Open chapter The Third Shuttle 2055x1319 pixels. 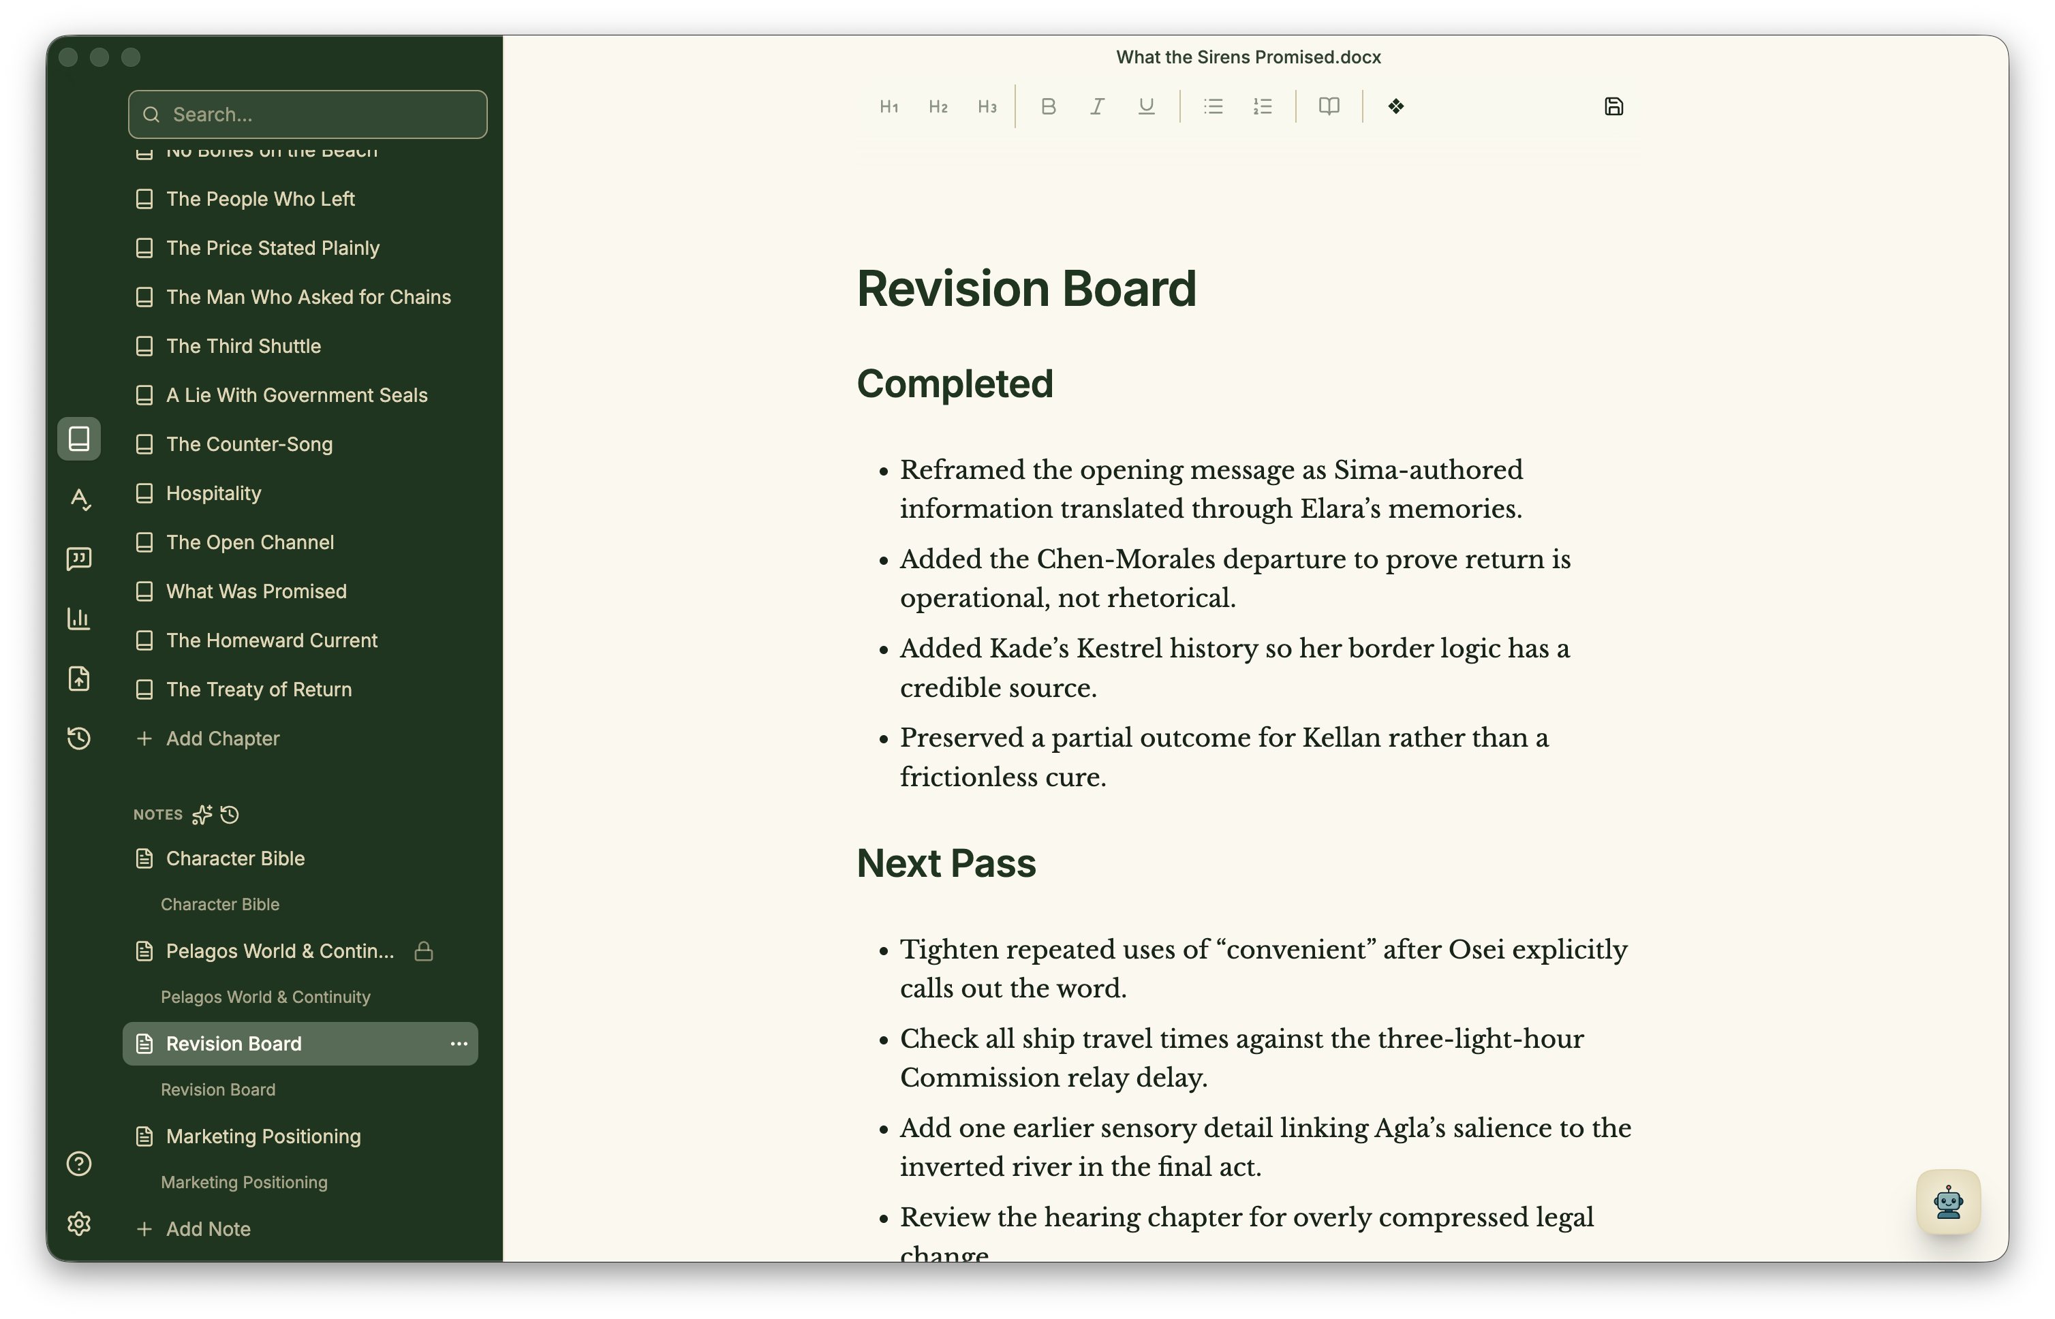(300, 346)
